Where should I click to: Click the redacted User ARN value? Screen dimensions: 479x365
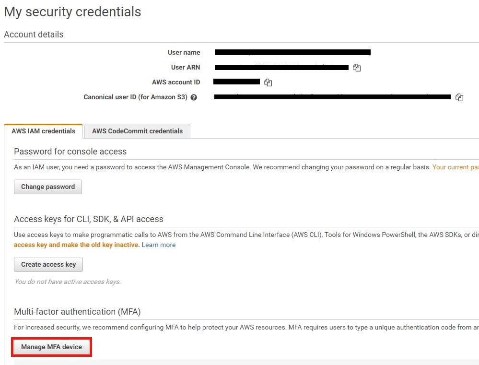point(281,68)
